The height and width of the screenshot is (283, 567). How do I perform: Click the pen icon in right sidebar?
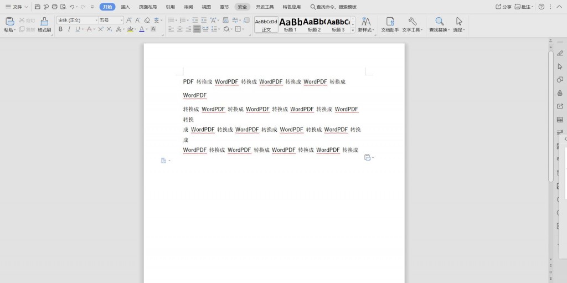(x=560, y=53)
